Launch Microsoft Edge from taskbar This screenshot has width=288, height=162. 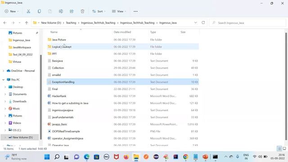[86, 157]
